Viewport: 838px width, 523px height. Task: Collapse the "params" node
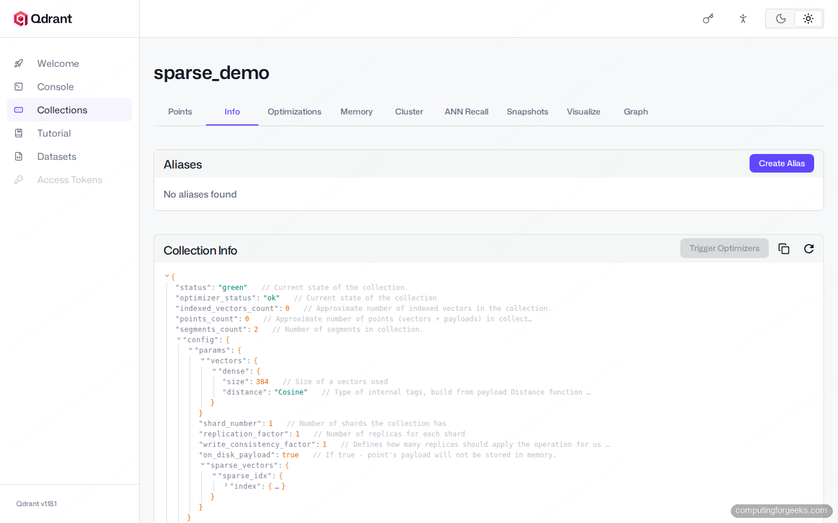pos(190,350)
